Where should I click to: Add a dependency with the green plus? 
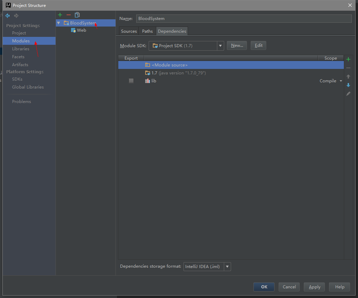(x=348, y=59)
